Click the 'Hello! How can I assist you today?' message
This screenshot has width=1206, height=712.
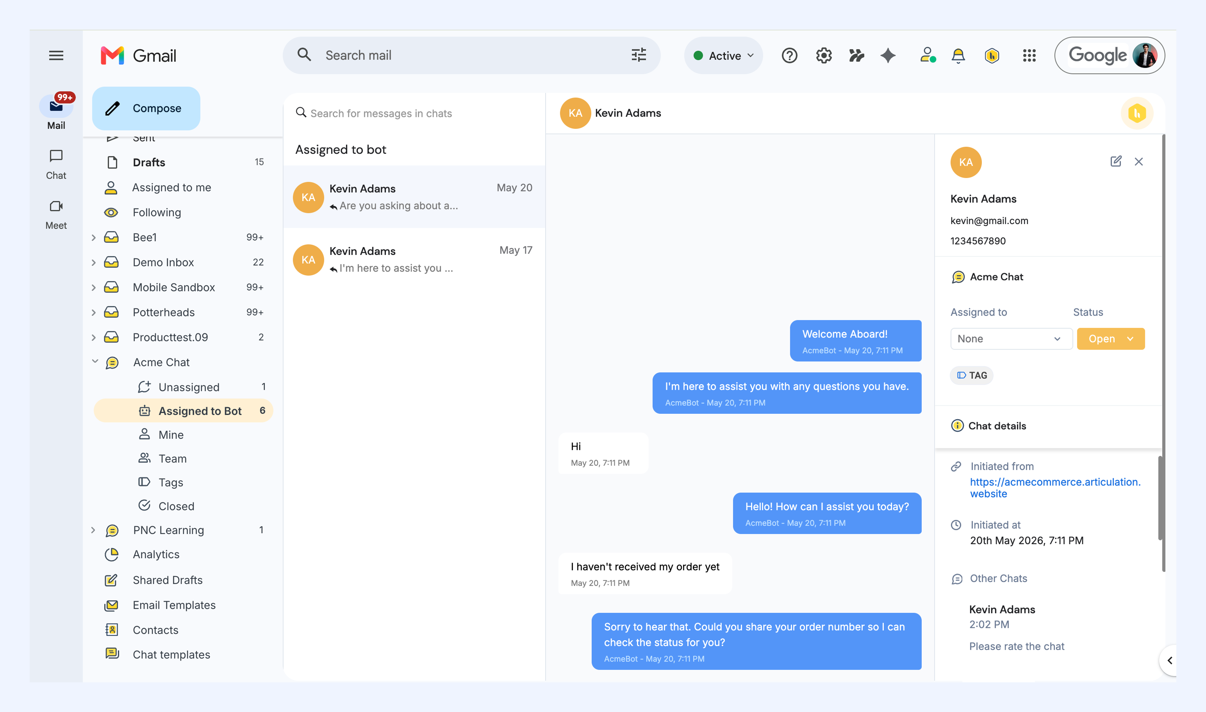point(827,513)
